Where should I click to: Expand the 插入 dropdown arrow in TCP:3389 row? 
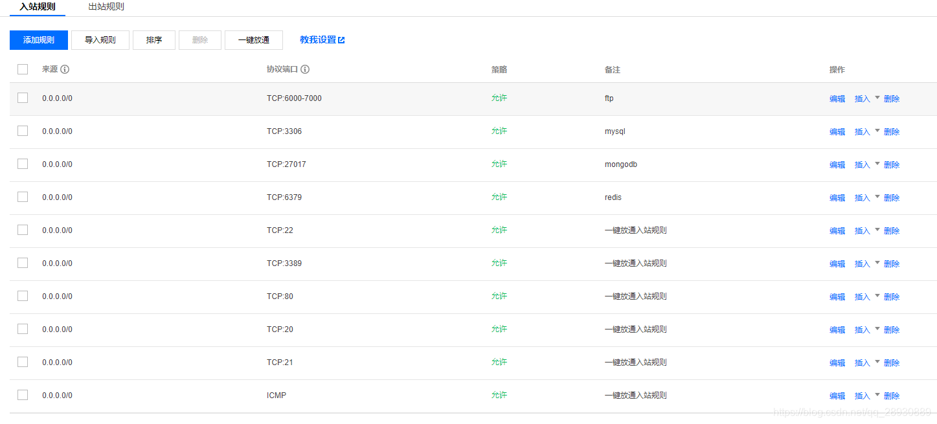877,263
